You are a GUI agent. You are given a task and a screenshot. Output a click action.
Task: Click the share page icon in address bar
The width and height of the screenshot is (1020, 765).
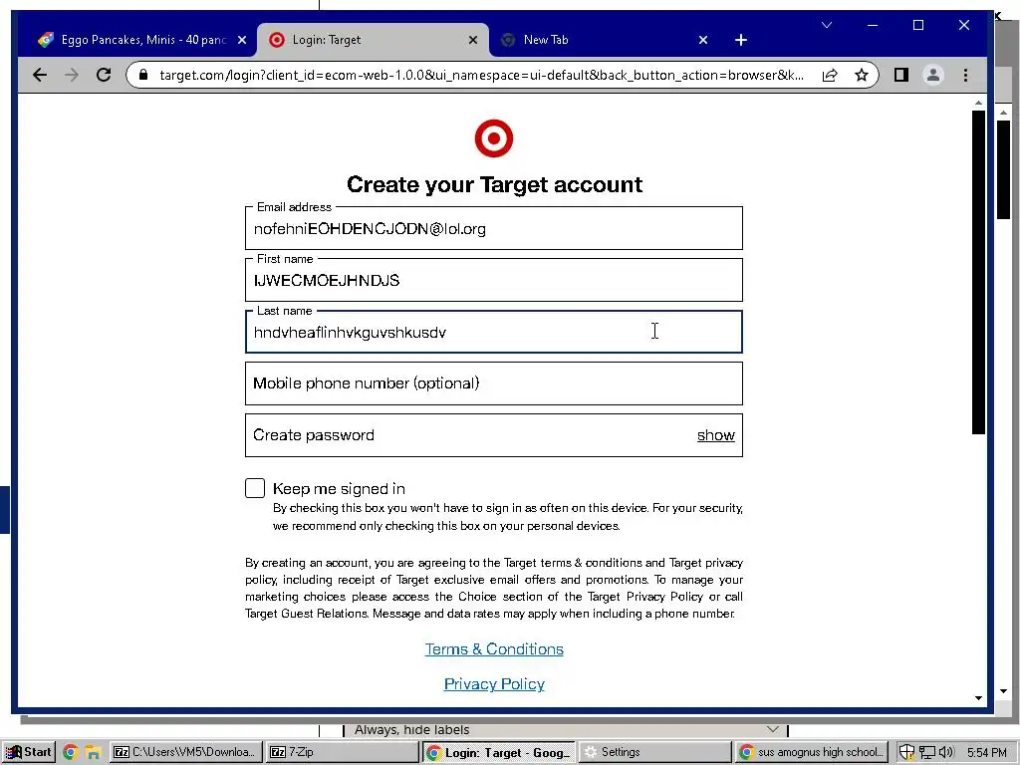(830, 75)
